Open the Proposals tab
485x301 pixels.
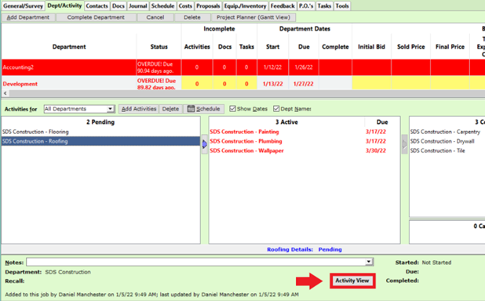[208, 5]
